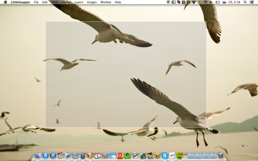Viewport: 258px width, 161px height.
Task: Launch Skype from the Dock
Action: tap(164, 155)
